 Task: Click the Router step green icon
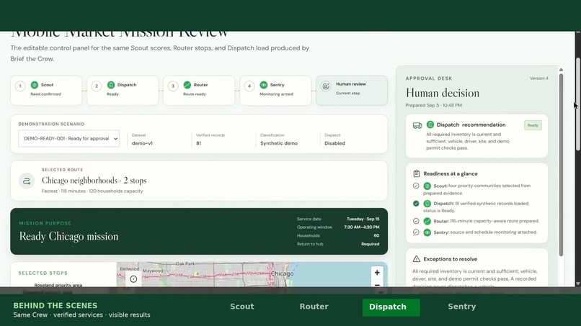[x=187, y=85]
